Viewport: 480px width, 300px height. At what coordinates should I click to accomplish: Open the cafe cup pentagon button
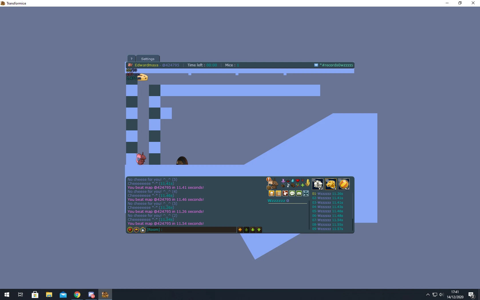(x=143, y=230)
